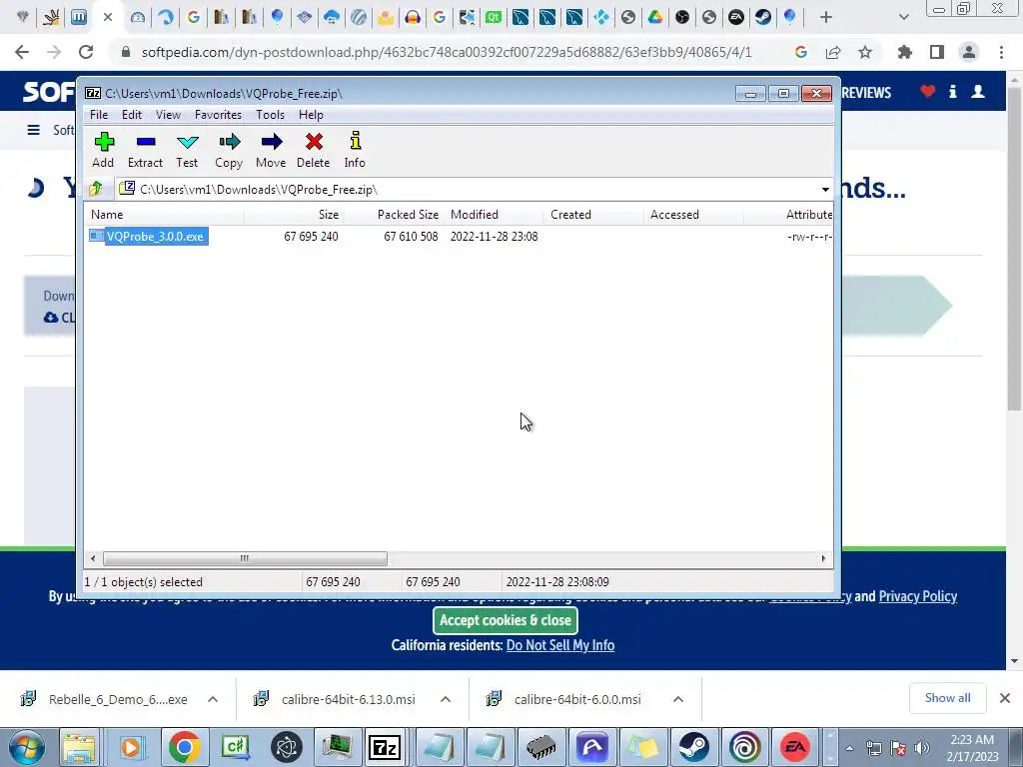Close the active Chrome tab
Image resolution: width=1023 pixels, height=767 pixels.
pos(108,18)
